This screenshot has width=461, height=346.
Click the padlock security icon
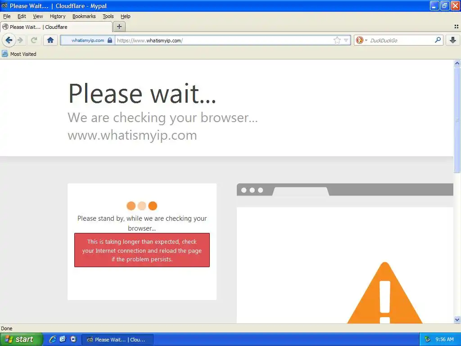(110, 40)
